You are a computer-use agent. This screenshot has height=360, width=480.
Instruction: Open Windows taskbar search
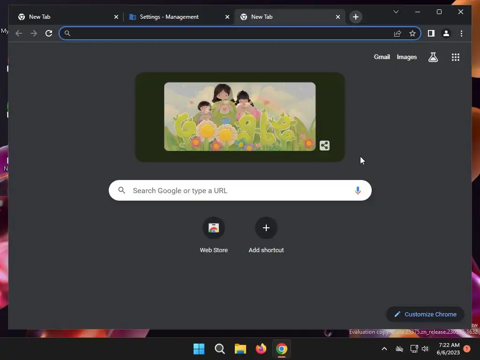tap(219, 349)
